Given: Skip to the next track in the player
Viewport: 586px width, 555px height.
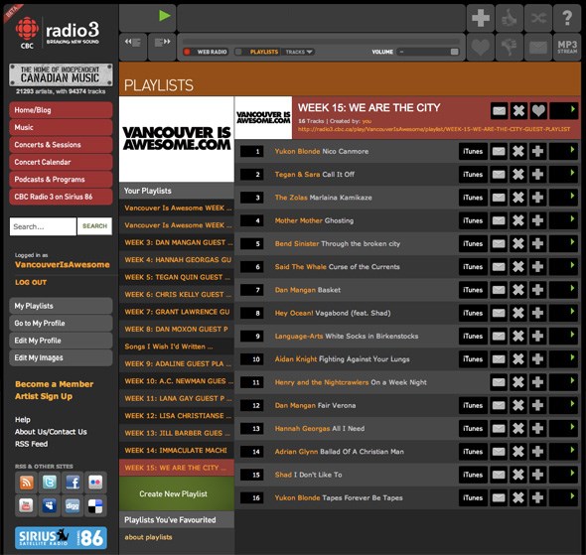Looking at the screenshot, I should pyautogui.click(x=162, y=43).
